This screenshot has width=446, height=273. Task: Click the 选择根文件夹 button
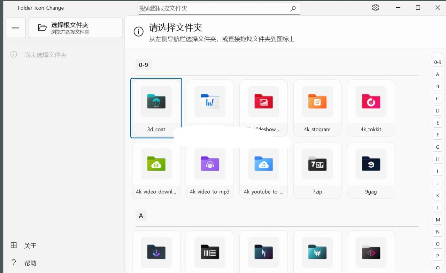coord(76,28)
